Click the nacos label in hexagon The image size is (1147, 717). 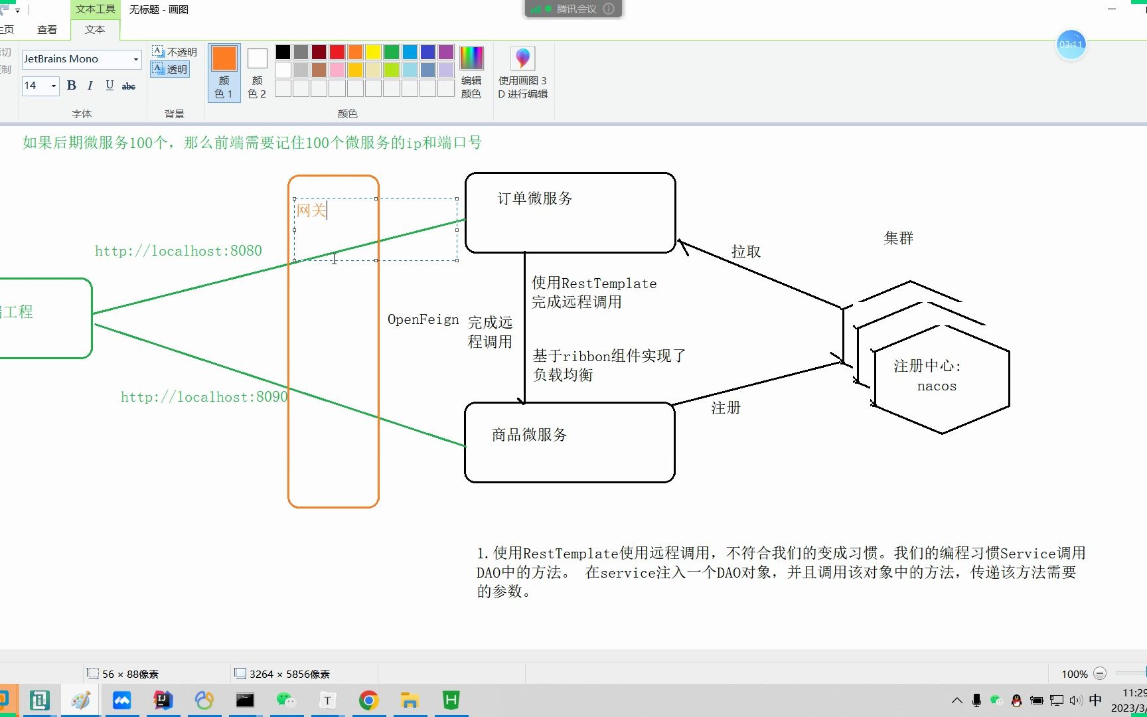(x=937, y=386)
